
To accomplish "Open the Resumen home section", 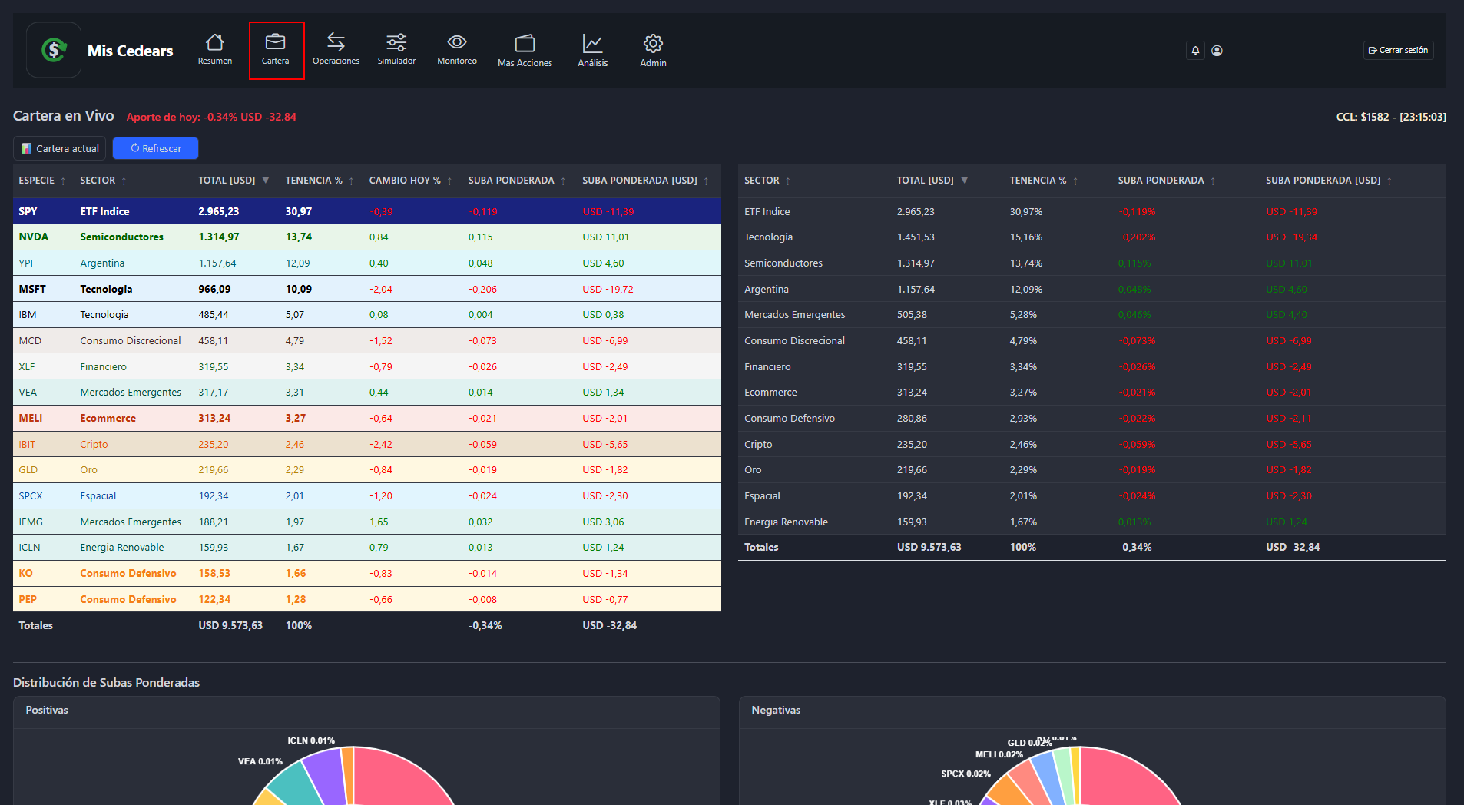I will point(214,50).
